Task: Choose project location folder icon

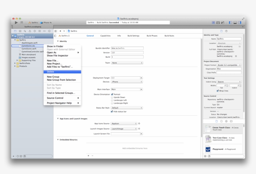Action: [x=240, y=46]
